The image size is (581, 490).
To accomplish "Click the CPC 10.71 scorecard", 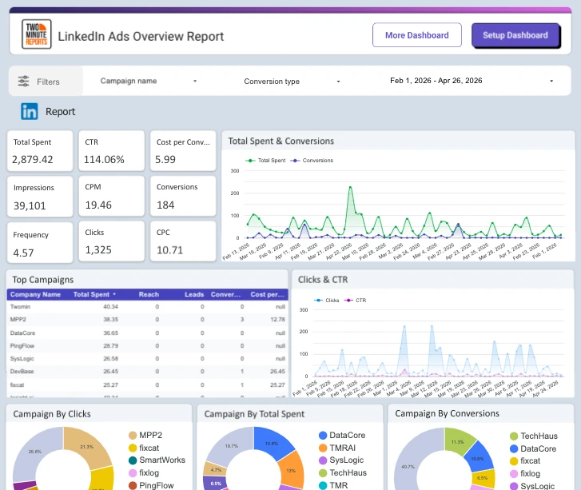I will pyautogui.click(x=183, y=241).
